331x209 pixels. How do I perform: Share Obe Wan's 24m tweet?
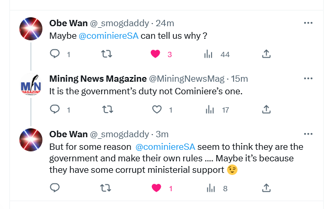tap(267, 54)
